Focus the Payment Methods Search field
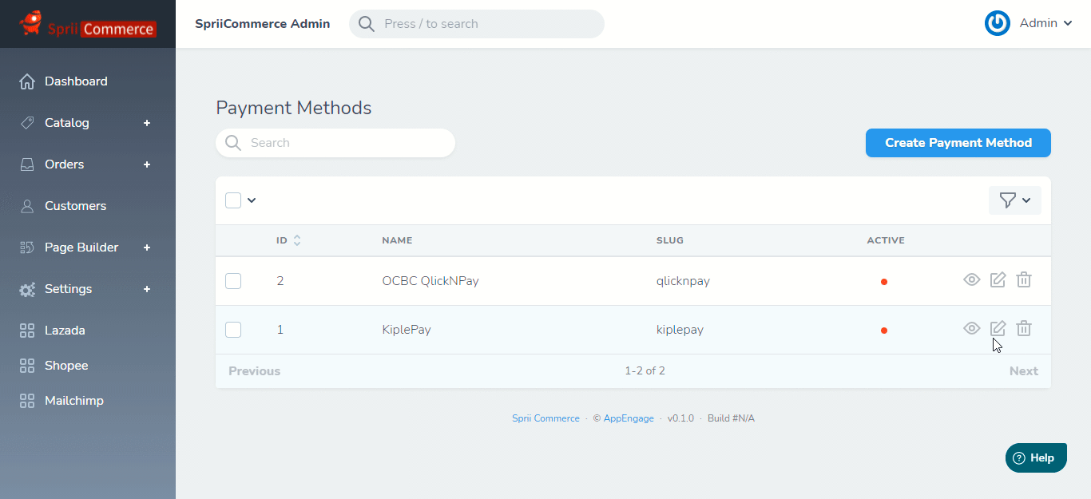The height and width of the screenshot is (499, 1091). [335, 143]
